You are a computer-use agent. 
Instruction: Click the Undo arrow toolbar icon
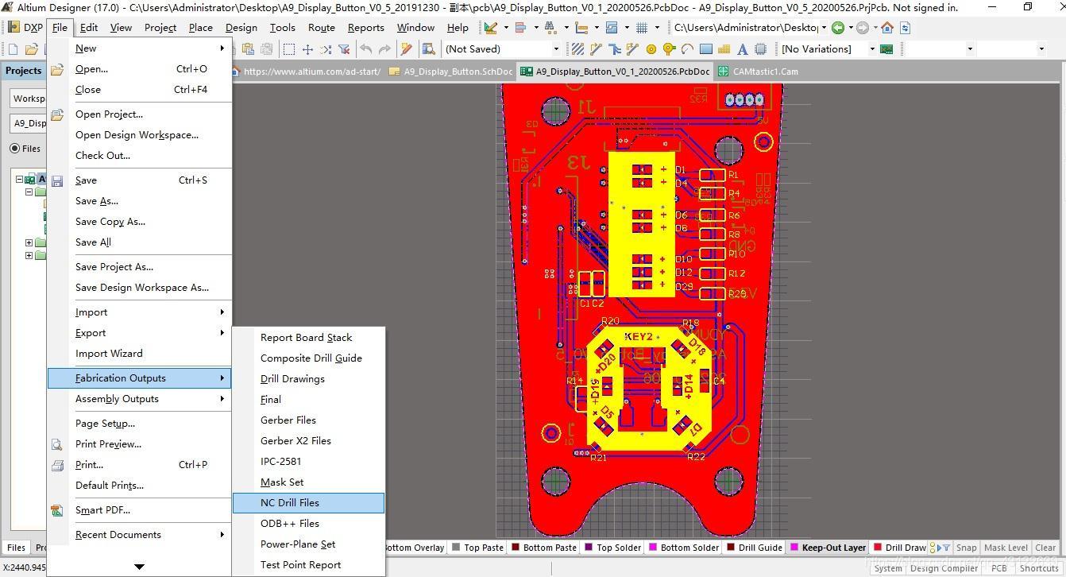point(366,48)
